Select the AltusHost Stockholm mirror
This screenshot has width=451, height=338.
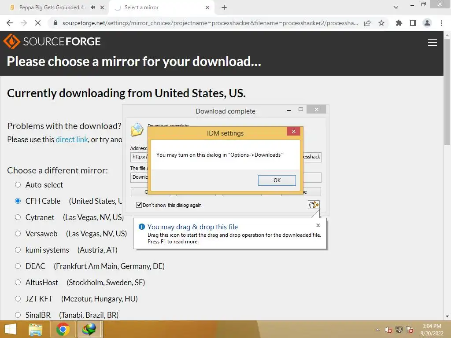[18, 283]
